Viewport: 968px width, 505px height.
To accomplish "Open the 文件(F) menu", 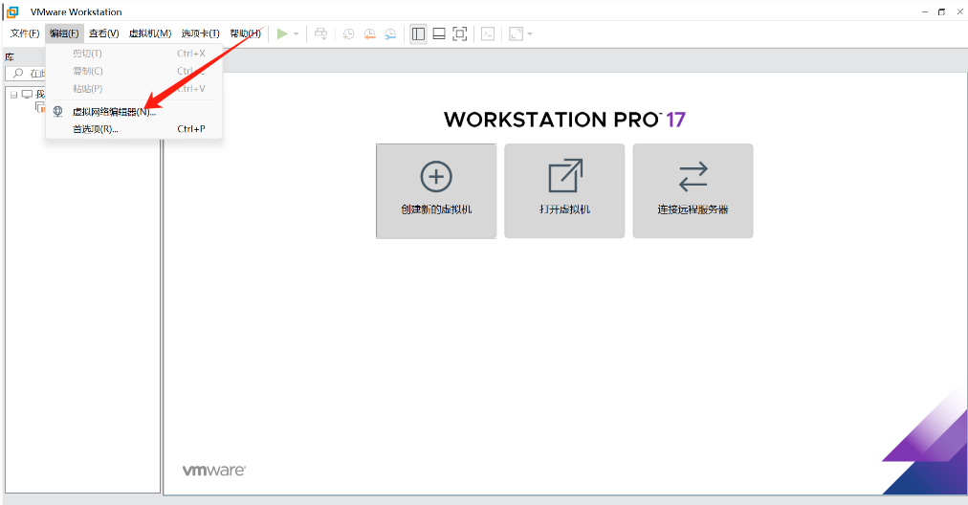I will click(x=25, y=33).
